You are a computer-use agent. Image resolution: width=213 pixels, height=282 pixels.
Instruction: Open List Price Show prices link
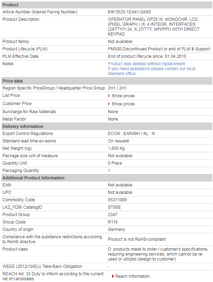123,96
